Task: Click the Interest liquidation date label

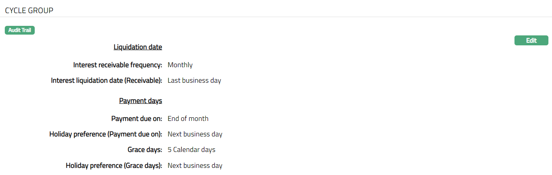Action: tap(106, 80)
